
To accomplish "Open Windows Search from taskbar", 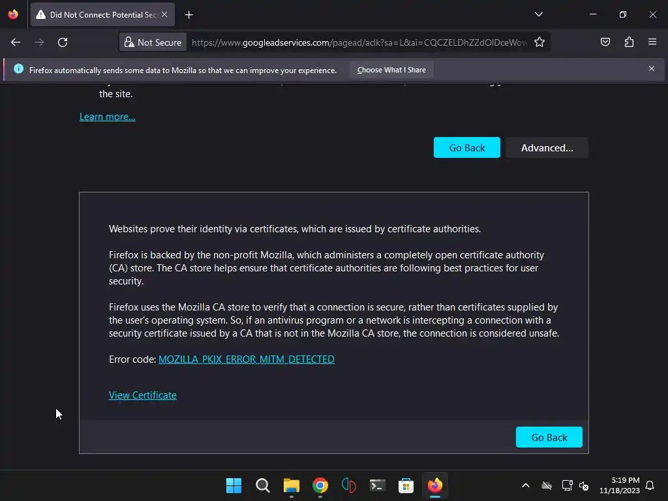I will pyautogui.click(x=262, y=485).
